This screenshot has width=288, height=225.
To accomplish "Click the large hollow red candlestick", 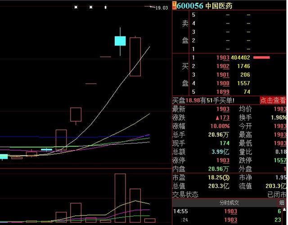I will pyautogui.click(x=135, y=56).
